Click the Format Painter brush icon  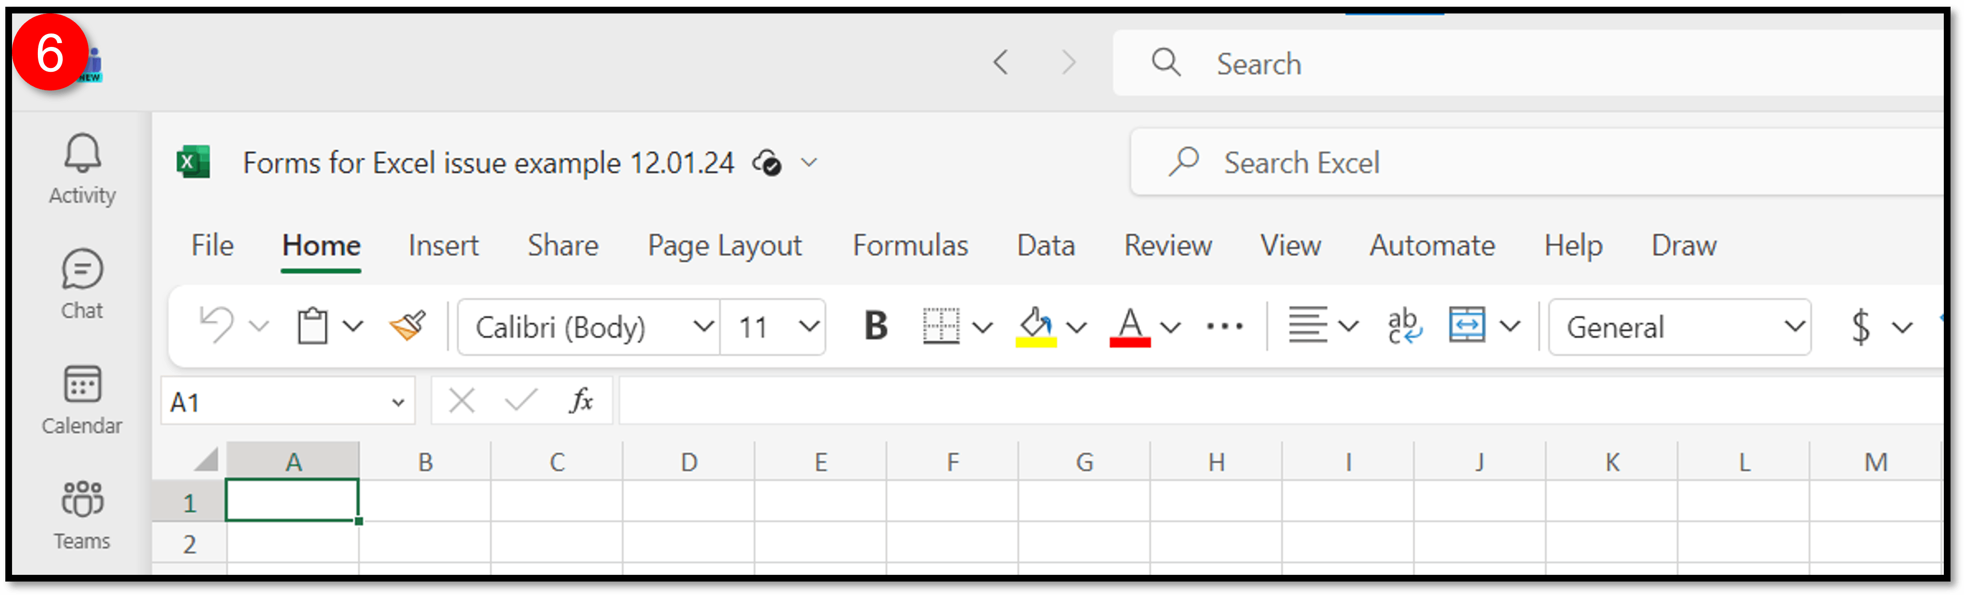[x=408, y=326]
